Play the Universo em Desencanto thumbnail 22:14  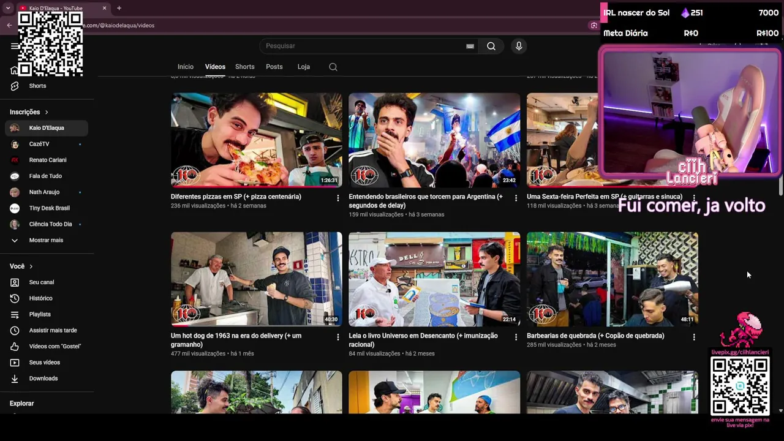tap(434, 279)
